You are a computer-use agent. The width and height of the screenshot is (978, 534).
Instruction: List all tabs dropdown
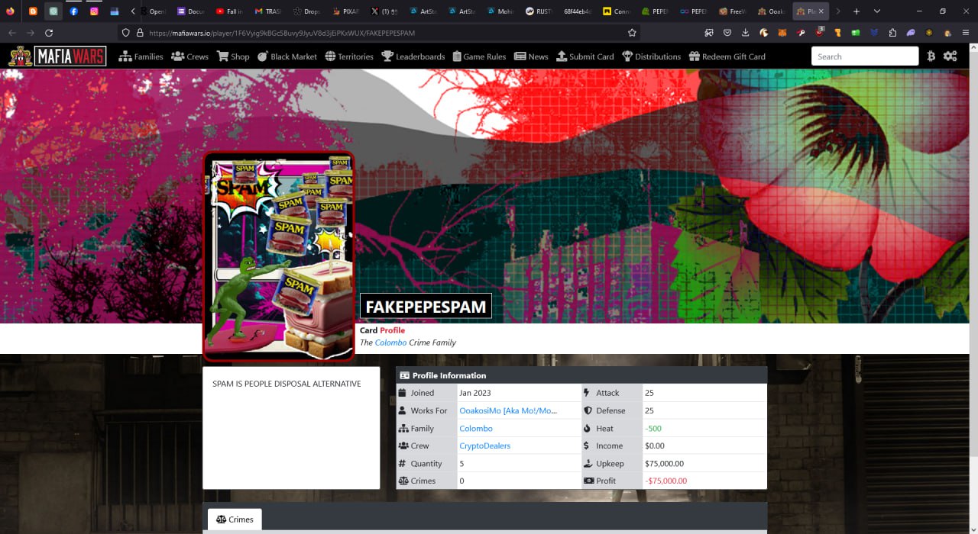(x=877, y=11)
